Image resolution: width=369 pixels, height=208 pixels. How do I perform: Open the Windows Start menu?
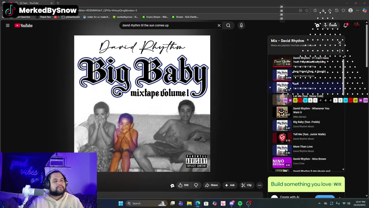point(121,203)
